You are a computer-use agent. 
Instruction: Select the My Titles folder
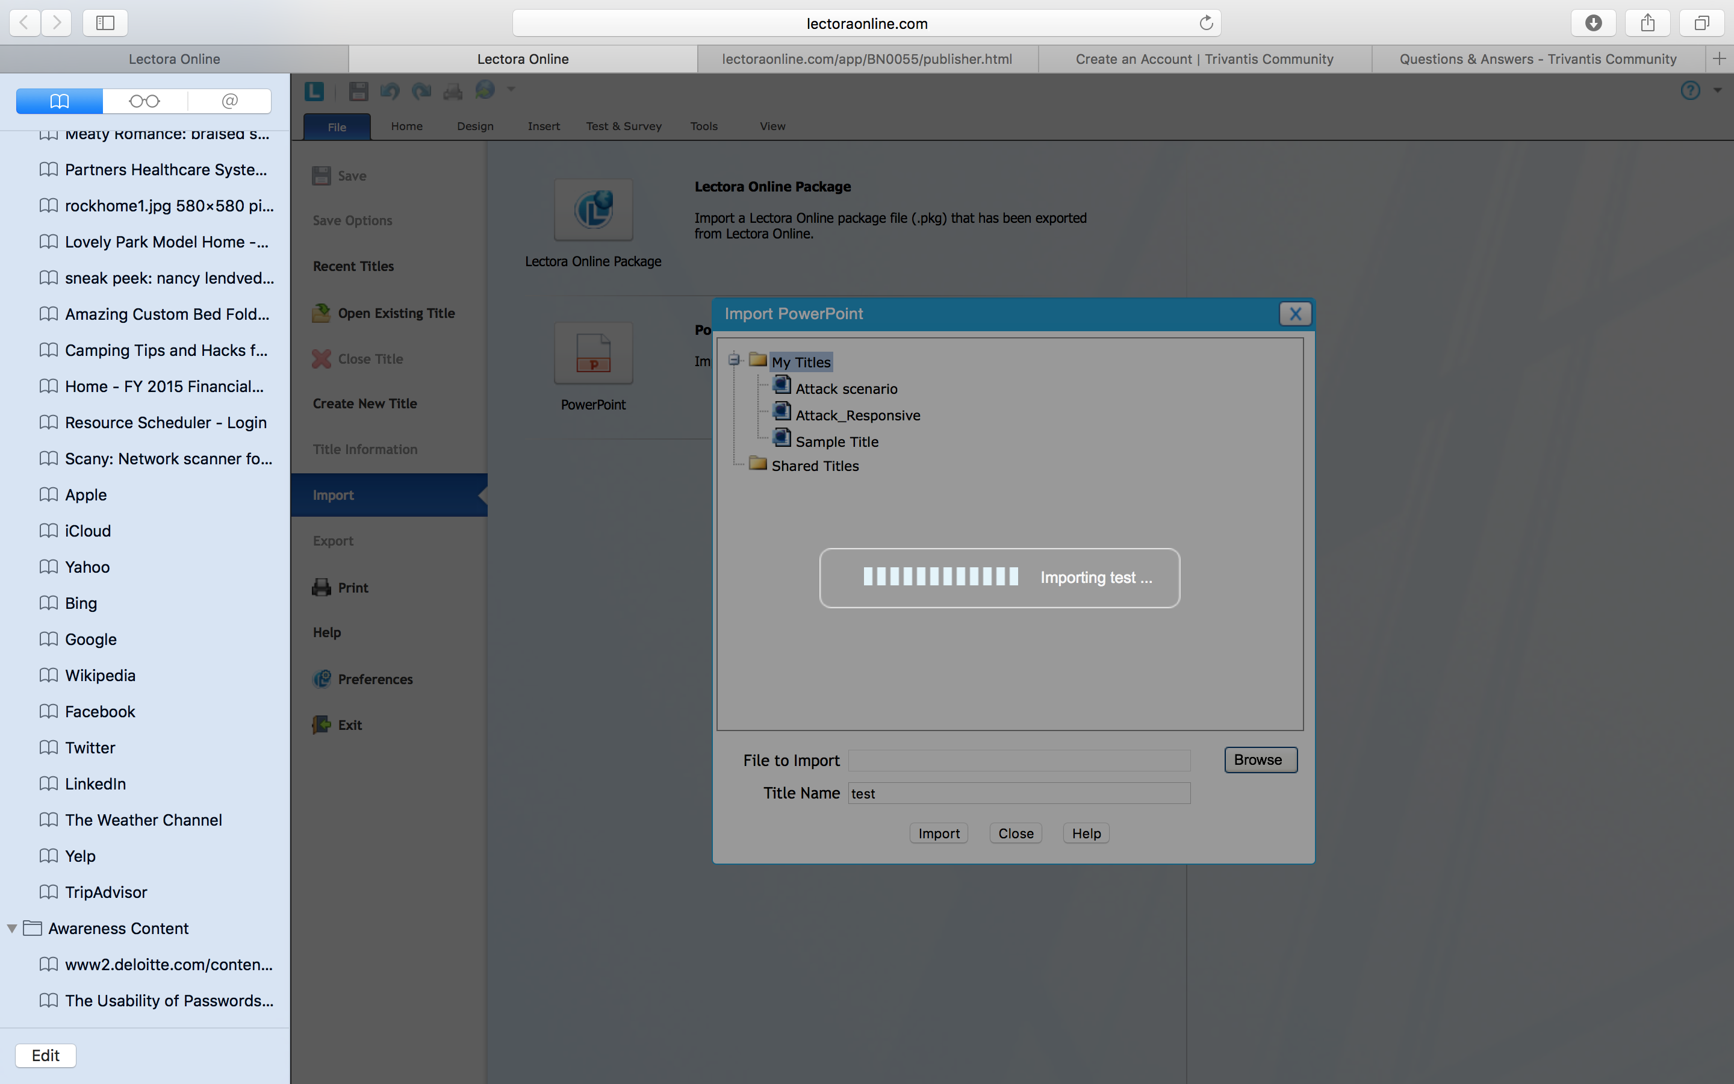point(801,362)
